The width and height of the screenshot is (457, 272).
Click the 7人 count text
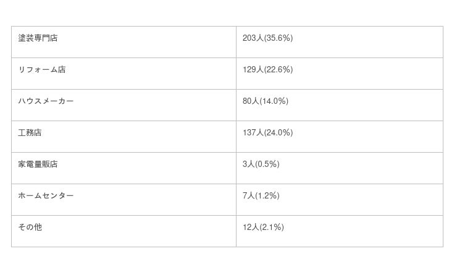248,196
